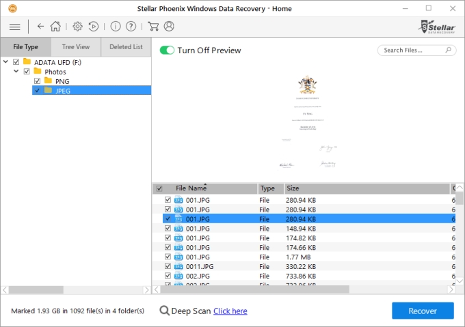Open the hamburger menu icon
The height and width of the screenshot is (327, 465).
pos(14,27)
